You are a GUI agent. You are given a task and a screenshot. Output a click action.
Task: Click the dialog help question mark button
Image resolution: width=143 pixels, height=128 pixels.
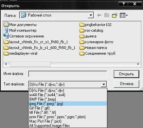tap(124, 4)
